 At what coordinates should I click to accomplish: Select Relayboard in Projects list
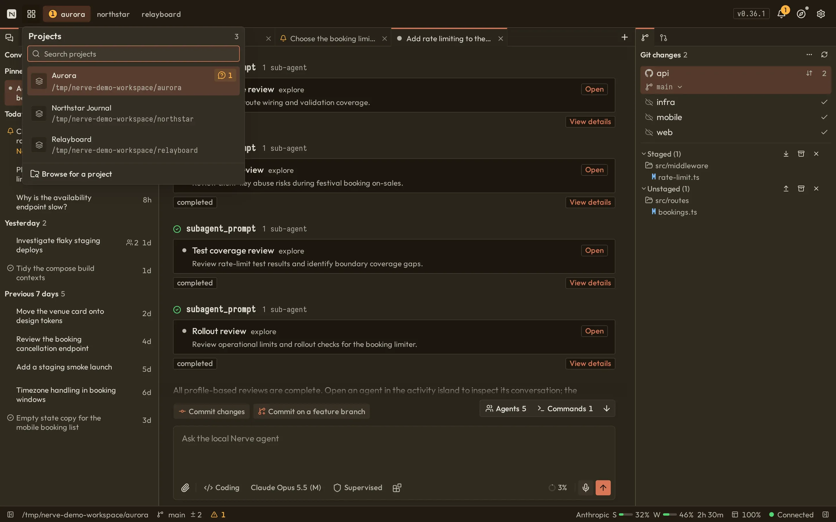coord(133,145)
